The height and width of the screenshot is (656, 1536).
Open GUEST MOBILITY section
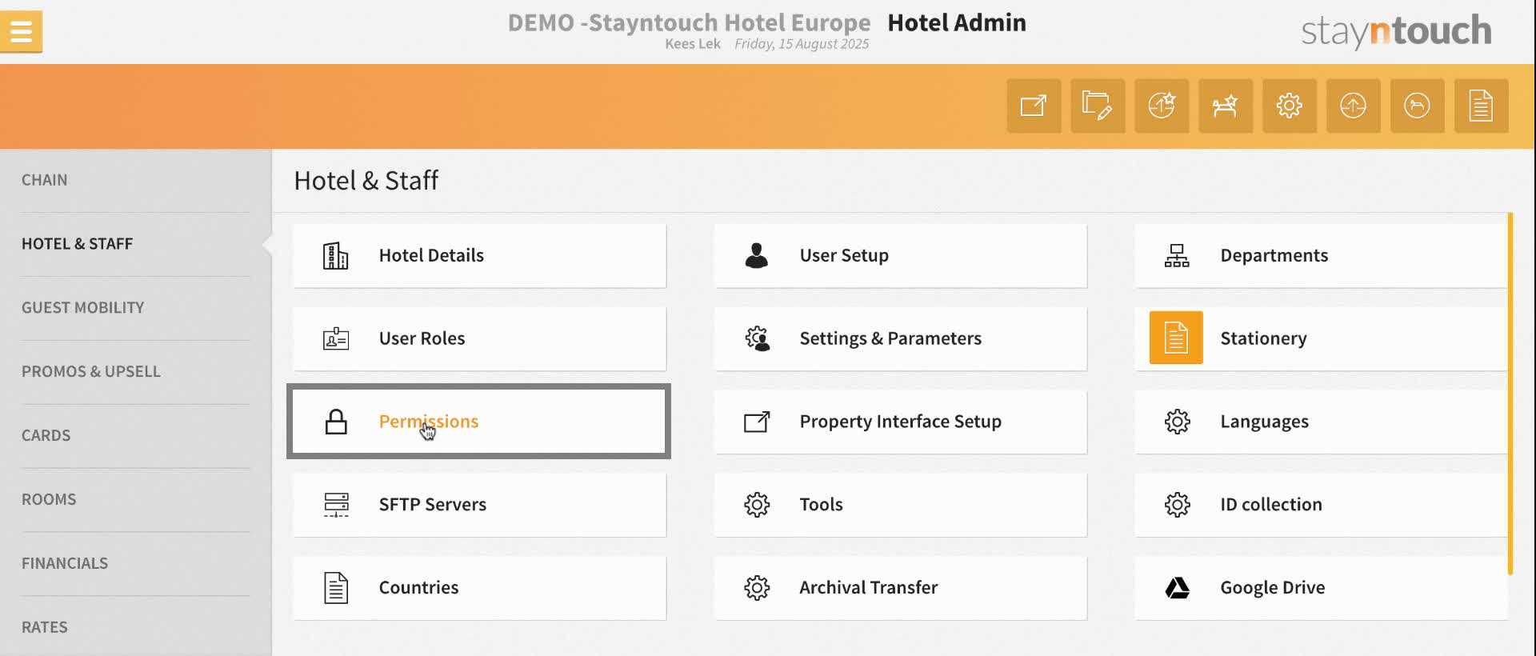click(x=83, y=308)
